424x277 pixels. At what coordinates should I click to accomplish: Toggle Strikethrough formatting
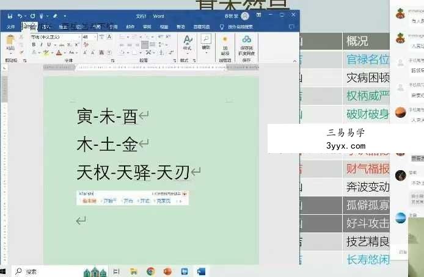tap(62, 45)
